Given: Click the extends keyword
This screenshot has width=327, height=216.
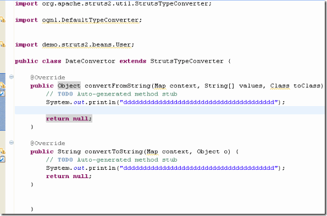Looking at the screenshot, I should (132, 61).
